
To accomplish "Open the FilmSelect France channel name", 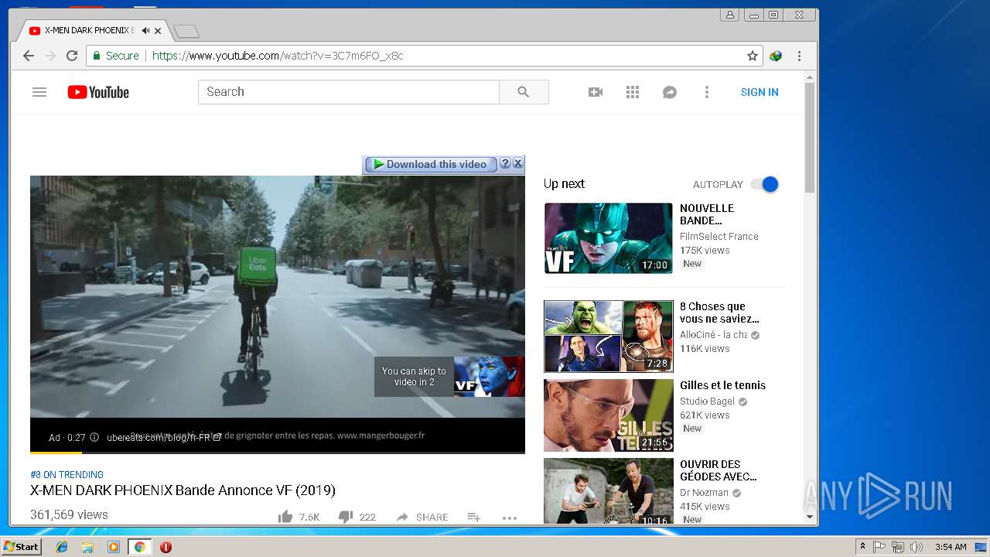I will [x=719, y=237].
